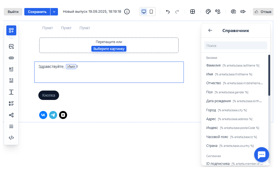Image resolution: width=276 pixels, height=172 pixels.
Task: Expand the Save button dropdown arrow
Action: [x=54, y=12]
